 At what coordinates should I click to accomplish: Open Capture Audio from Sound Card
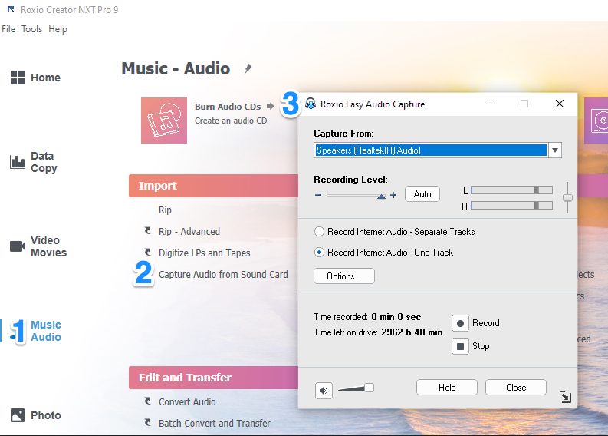223,275
